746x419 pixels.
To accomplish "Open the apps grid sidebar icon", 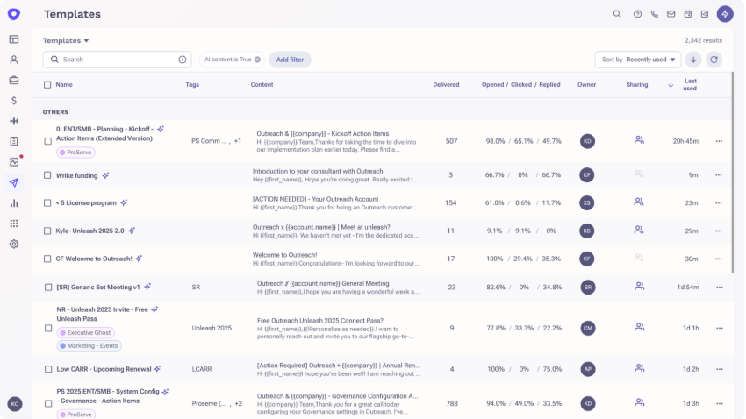I will (14, 224).
